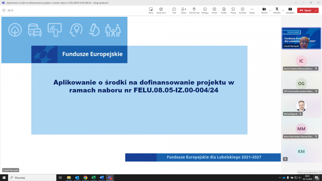The width and height of the screenshot is (322, 181).
Task: Click Microsoft Teams taskbar icon
Action: tap(110, 178)
